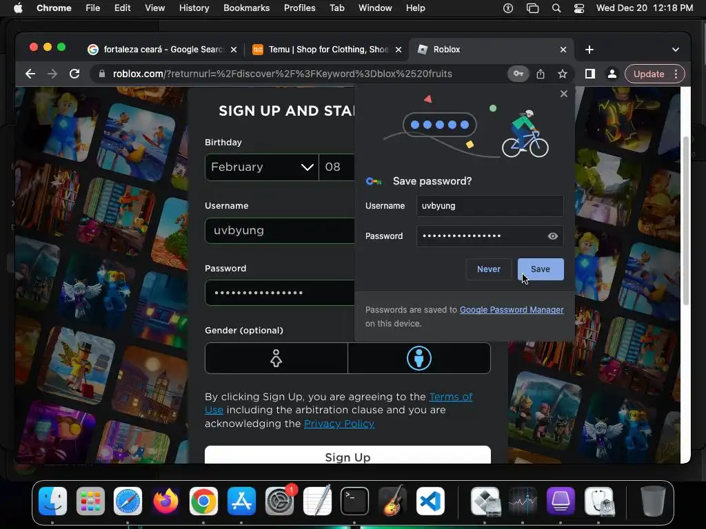706x529 pixels.
Task: Click Save to store the password
Action: pos(541,269)
